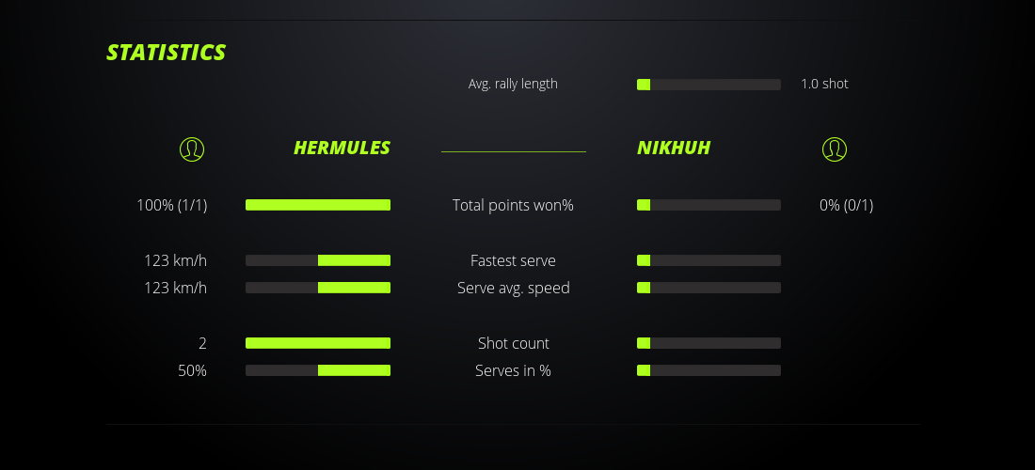The width and height of the screenshot is (1035, 470).
Task: Select the HERMULES player name
Action: [x=342, y=148]
